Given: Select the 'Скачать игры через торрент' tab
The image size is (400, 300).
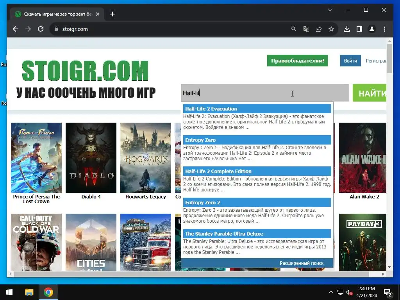Looking at the screenshot, I should pos(57,14).
